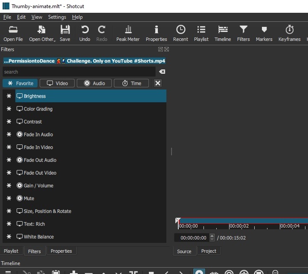Screen dimensions: 308x274
Task: Select the Color Grading filter
Action: pos(38,109)
